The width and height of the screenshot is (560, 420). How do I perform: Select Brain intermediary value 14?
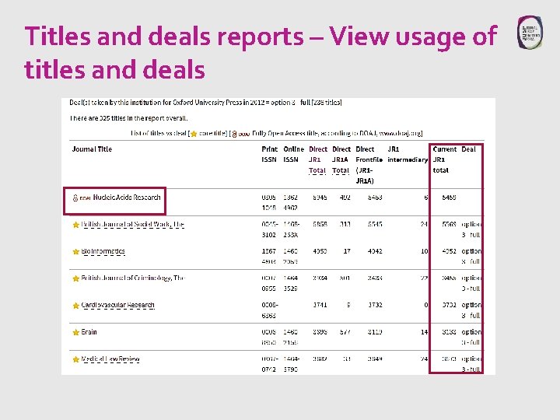[425, 332]
